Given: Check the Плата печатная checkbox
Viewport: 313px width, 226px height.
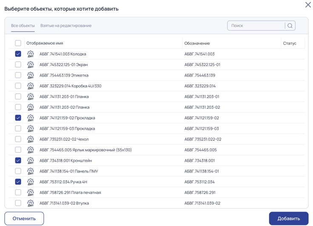Looking at the screenshot, I should [18, 192].
